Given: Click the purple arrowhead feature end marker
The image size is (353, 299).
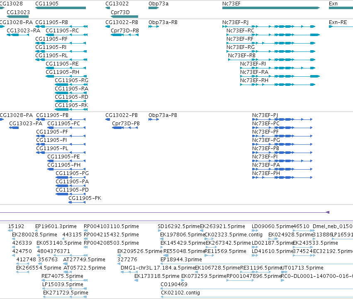Looking at the screenshot, I should [x=328, y=212].
